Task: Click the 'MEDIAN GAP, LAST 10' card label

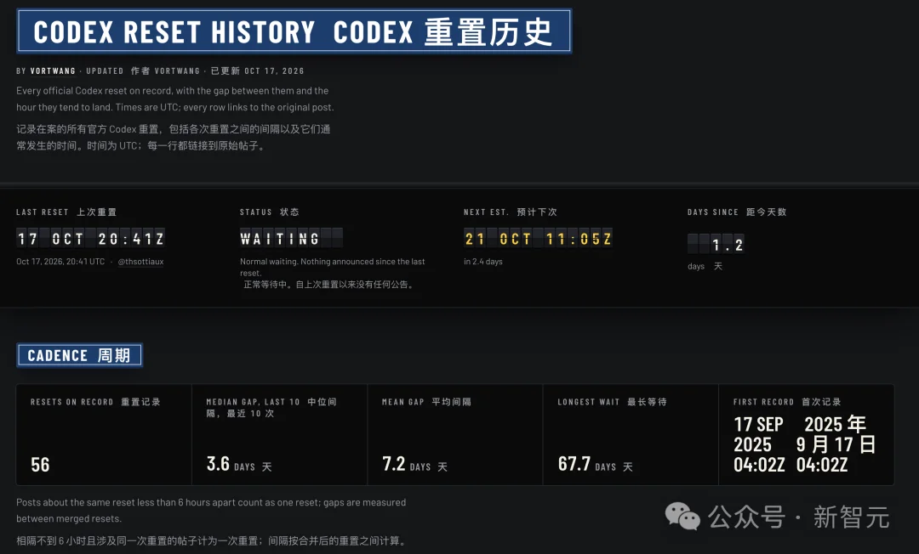Action: [x=254, y=402]
